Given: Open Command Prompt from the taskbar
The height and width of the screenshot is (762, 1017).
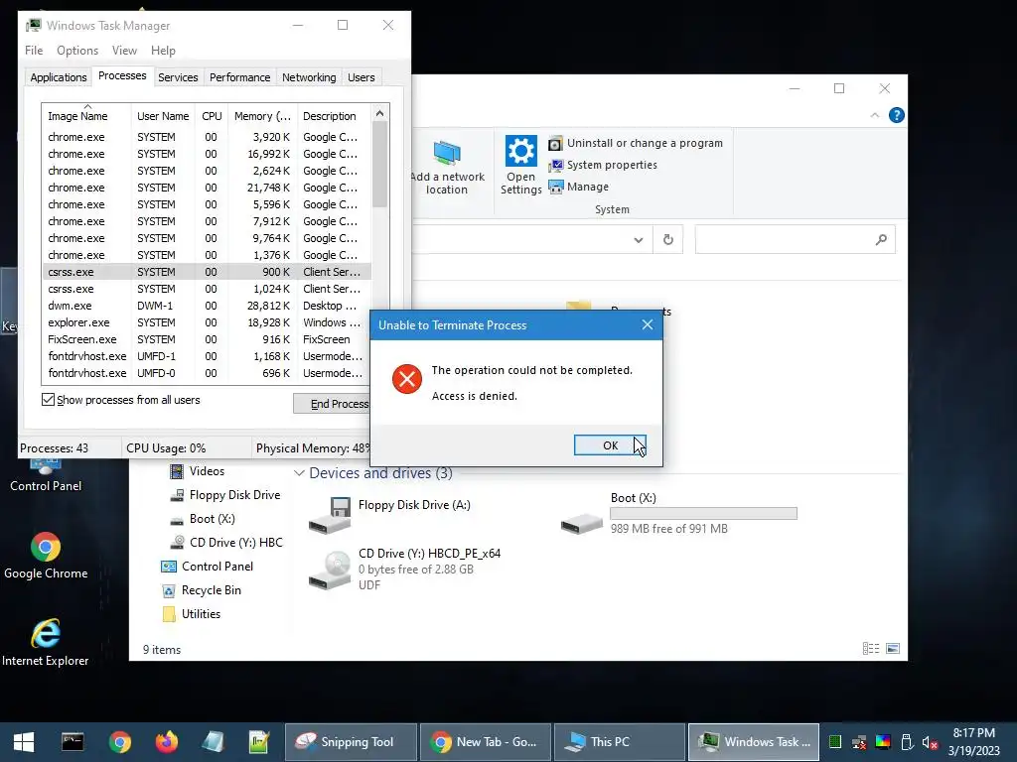Looking at the screenshot, I should [72, 742].
